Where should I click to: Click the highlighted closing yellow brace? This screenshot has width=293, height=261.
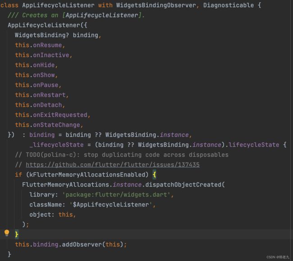16,234
